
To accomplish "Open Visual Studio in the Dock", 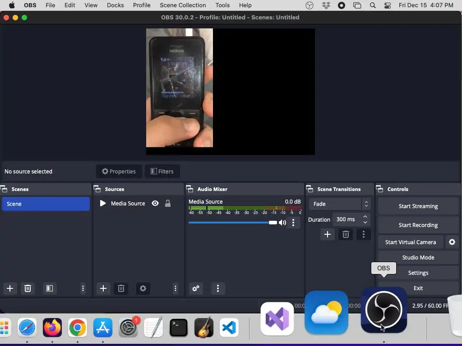I will (x=277, y=319).
